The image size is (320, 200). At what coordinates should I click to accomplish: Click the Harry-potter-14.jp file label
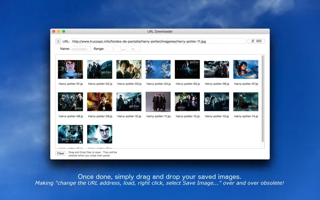pyautogui.click(x=246, y=116)
